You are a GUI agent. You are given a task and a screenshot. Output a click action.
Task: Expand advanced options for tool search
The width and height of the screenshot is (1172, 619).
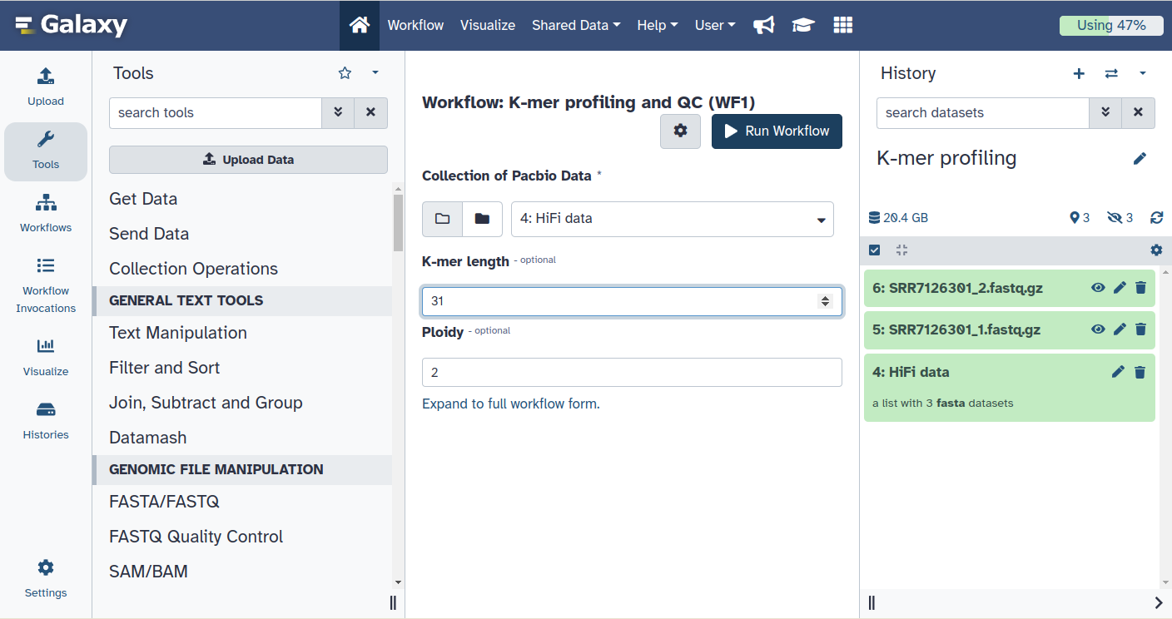pos(338,113)
